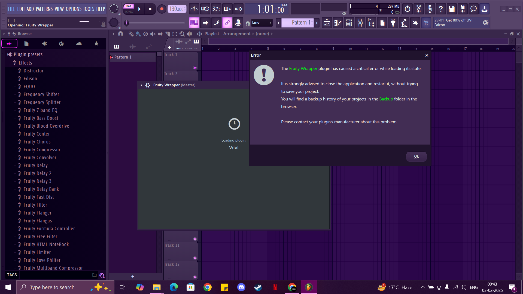Click the Snap magnet icon in Playlist
Screen dimensions: 523x294
click(121, 34)
